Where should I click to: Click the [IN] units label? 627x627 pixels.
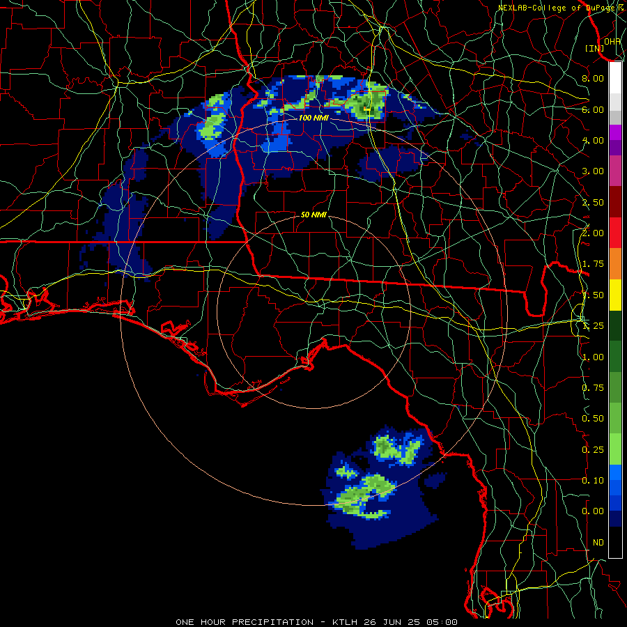595,48
